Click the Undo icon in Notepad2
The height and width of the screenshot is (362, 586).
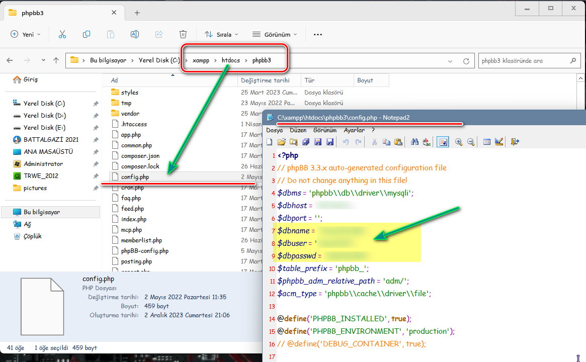(x=346, y=142)
